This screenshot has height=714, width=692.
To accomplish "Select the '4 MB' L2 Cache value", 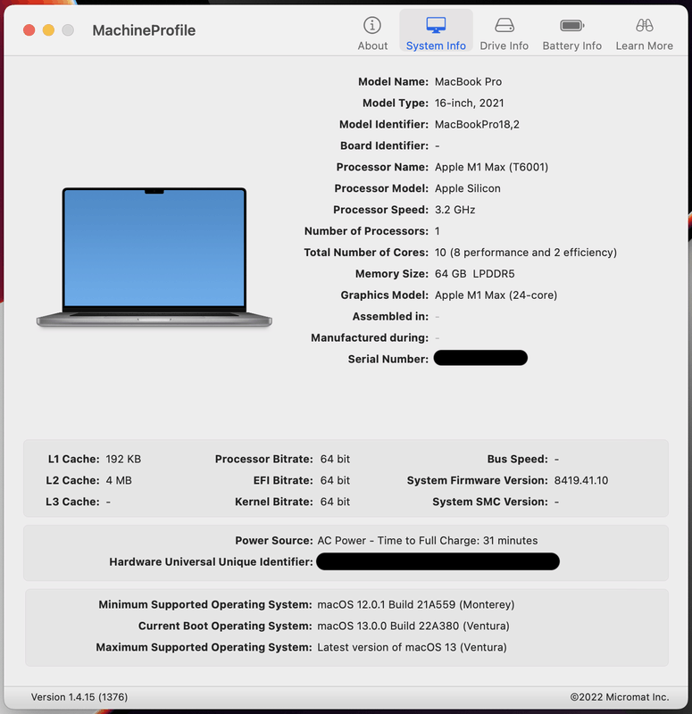I will click(119, 480).
